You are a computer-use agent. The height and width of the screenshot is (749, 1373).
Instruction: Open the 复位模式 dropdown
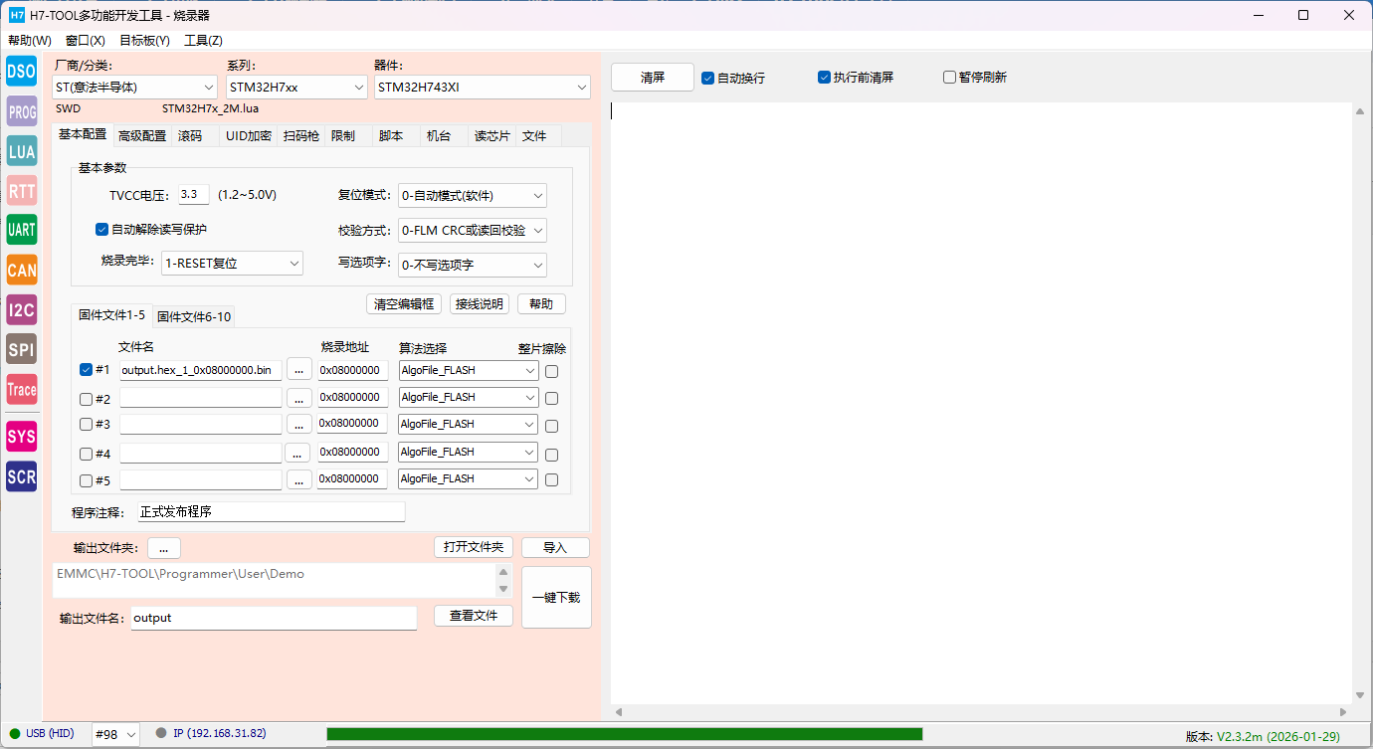point(472,196)
